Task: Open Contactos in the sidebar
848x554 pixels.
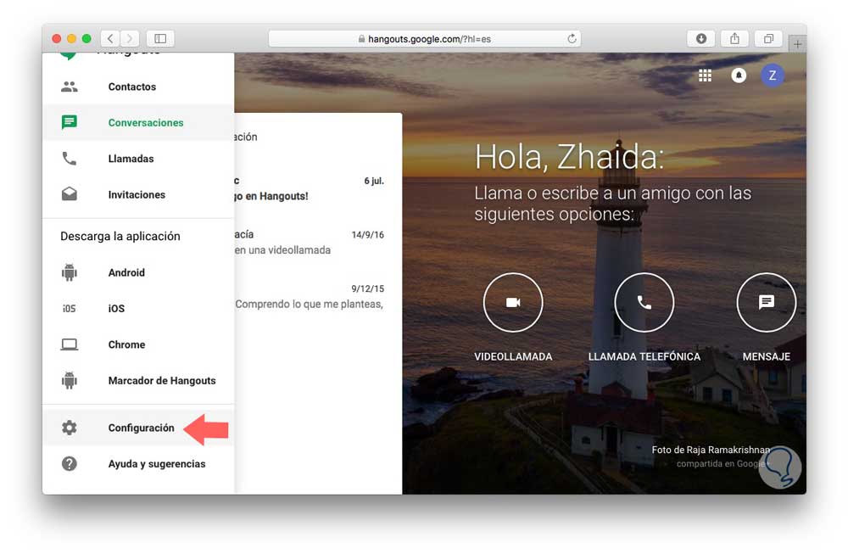Action: pos(138,87)
